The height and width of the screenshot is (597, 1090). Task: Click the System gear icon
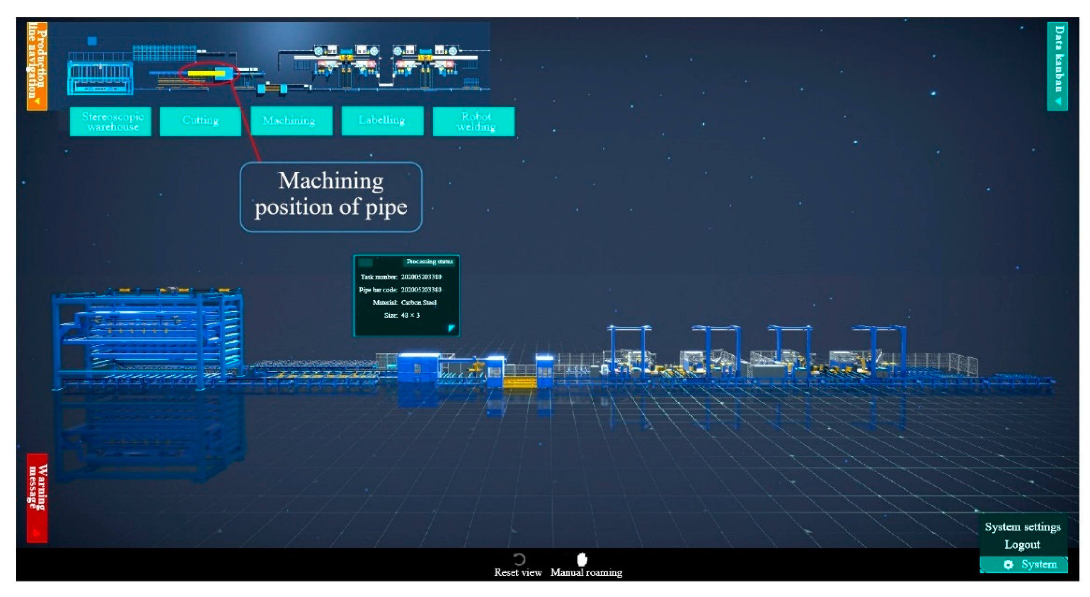(x=1008, y=564)
